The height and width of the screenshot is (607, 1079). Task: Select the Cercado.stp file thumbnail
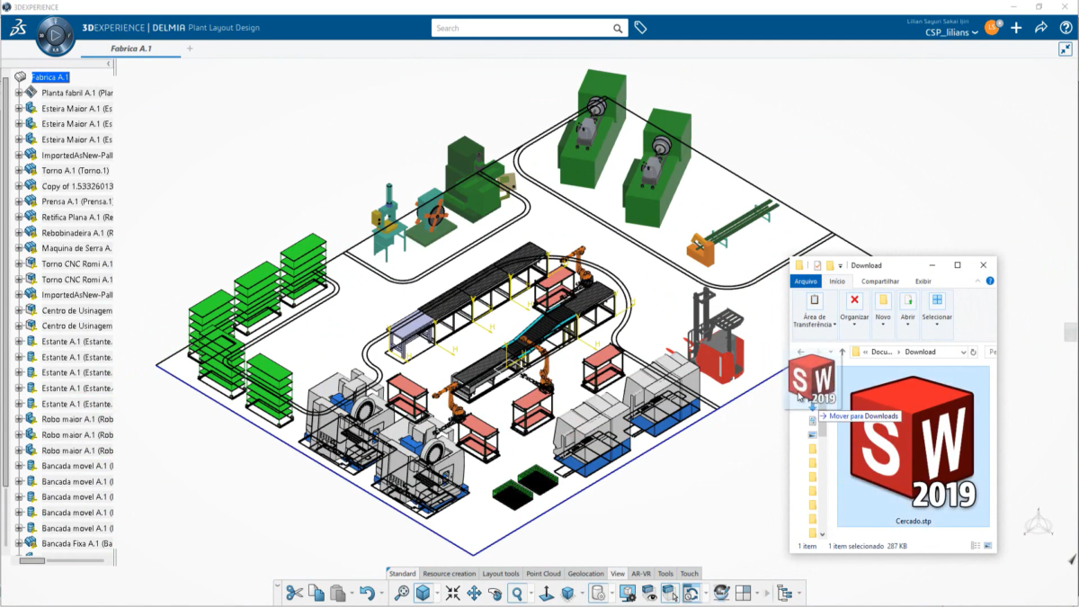913,447
